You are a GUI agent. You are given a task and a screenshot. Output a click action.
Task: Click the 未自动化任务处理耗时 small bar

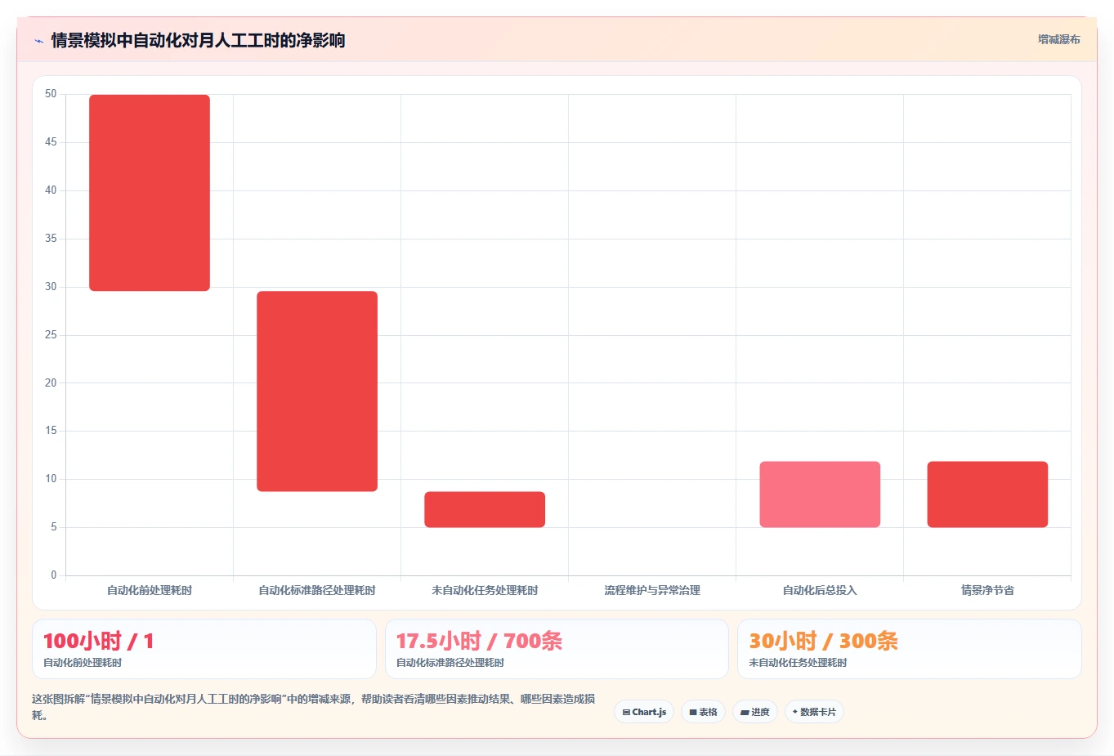click(485, 509)
